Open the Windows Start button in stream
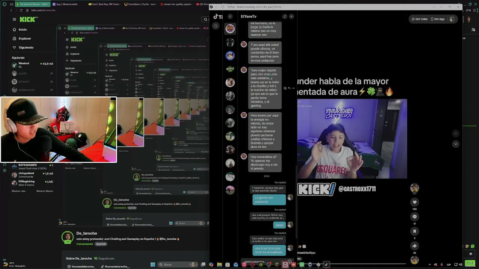This screenshot has height=269, width=479. 153,265
